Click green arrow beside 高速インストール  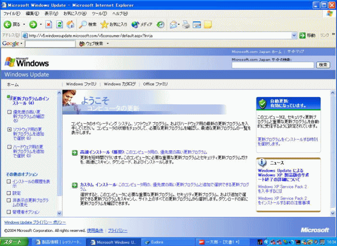[75, 153]
